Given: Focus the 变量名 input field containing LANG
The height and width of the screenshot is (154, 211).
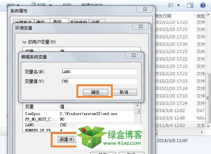Looking at the screenshot, I should [99, 72].
